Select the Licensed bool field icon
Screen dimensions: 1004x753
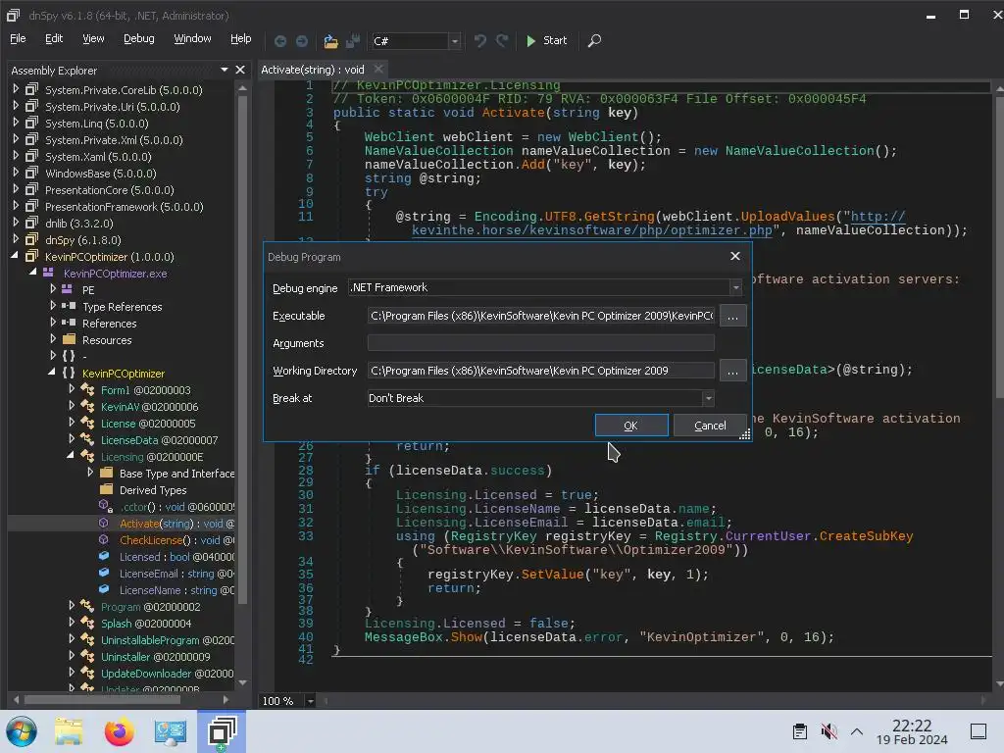(104, 556)
